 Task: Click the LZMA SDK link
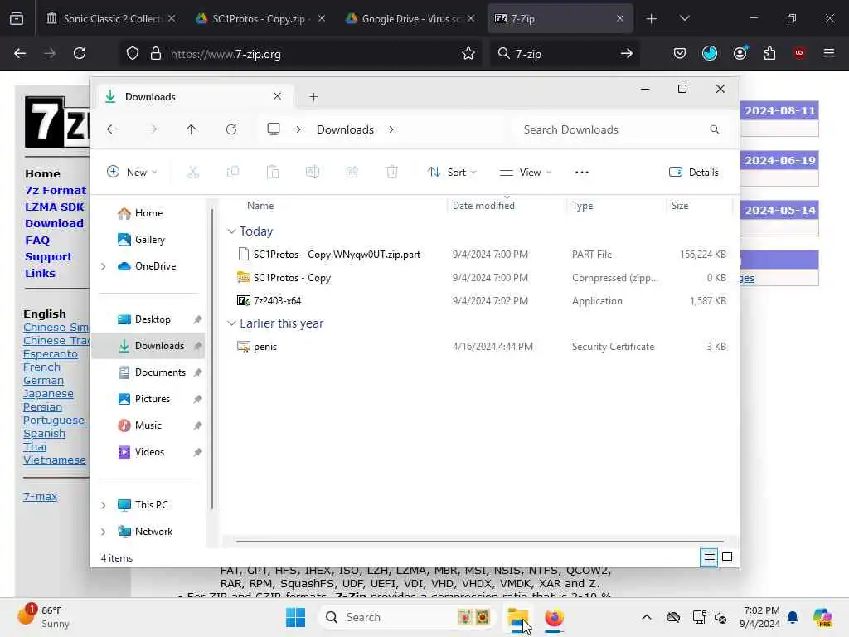click(54, 207)
